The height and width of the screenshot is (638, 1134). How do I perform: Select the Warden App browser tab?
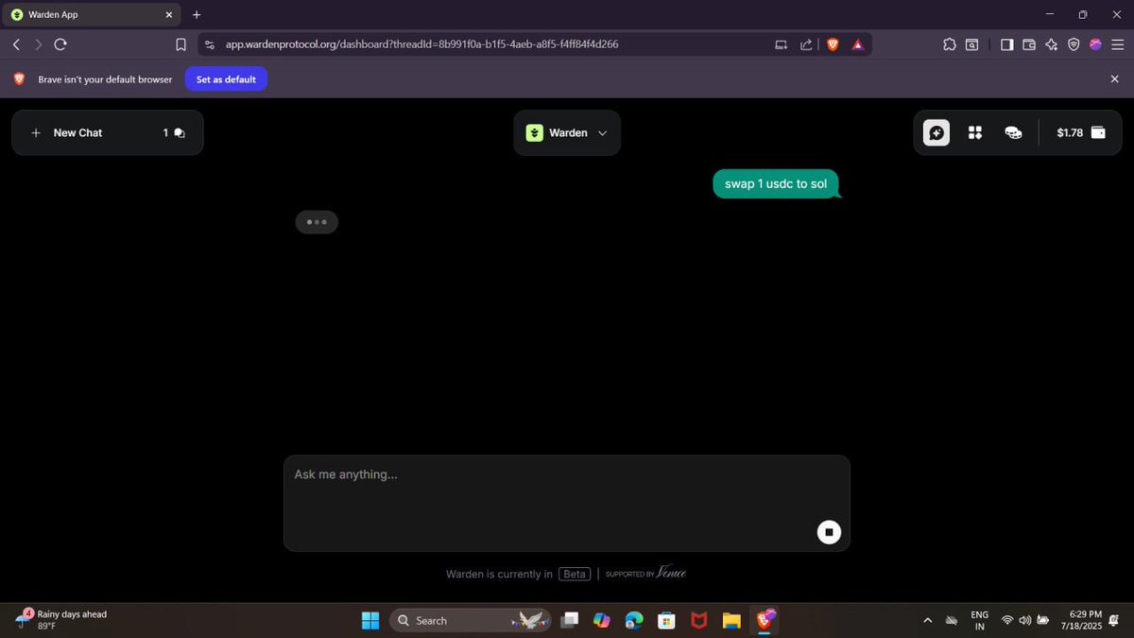coord(91,15)
